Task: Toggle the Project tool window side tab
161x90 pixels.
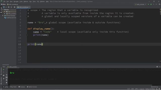Action: click(1, 10)
